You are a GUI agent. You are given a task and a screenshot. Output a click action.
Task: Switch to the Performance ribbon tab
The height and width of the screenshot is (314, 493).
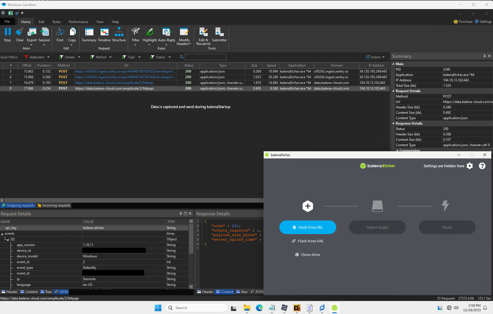coord(79,22)
